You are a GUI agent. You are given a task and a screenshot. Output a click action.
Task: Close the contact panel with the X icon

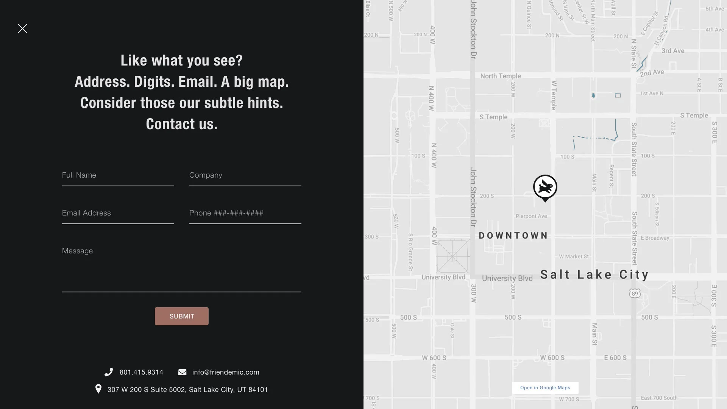click(22, 29)
